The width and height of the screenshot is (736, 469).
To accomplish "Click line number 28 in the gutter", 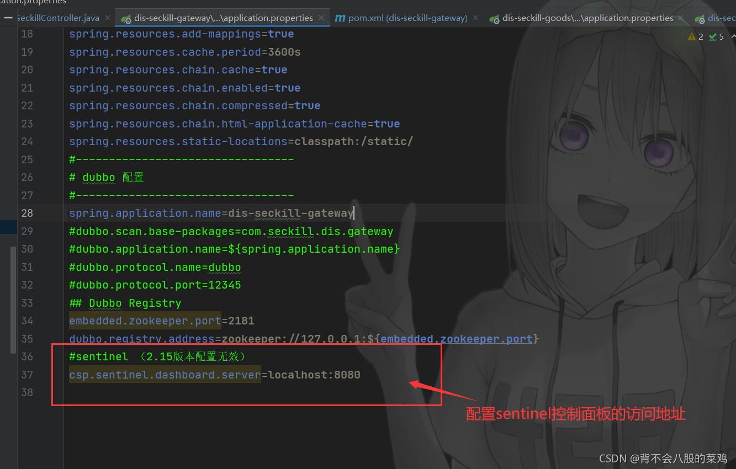I will (x=27, y=213).
